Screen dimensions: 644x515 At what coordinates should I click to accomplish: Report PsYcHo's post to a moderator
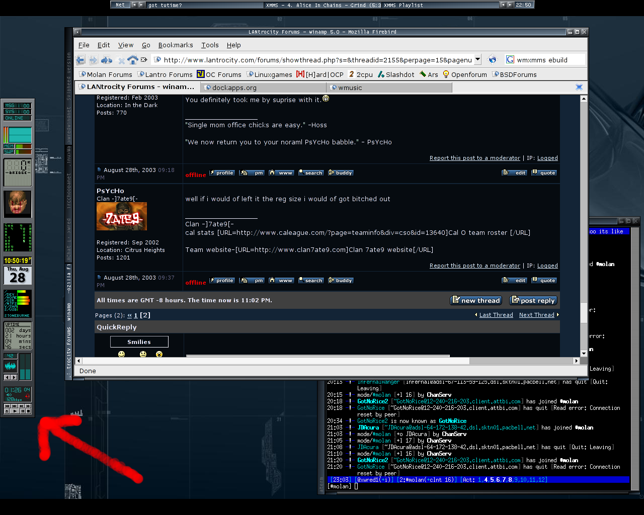(x=475, y=266)
